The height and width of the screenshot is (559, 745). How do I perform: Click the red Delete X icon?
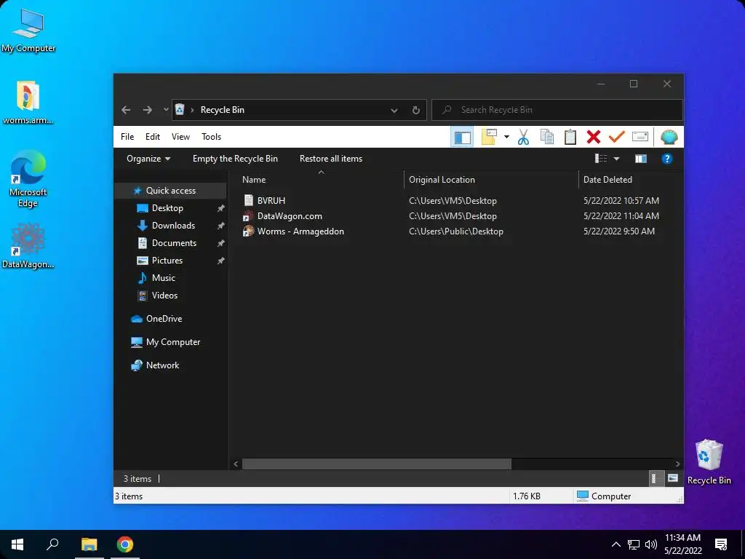pyautogui.click(x=594, y=137)
